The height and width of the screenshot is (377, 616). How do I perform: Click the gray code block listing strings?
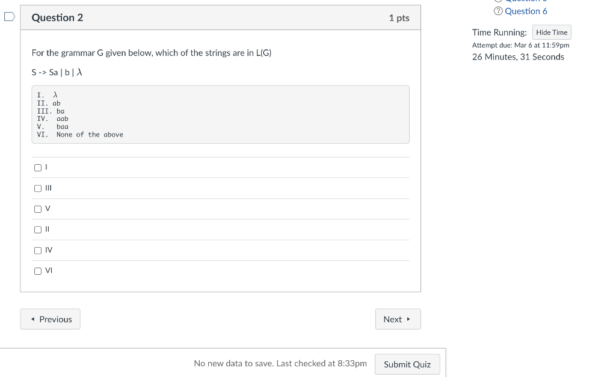[220, 114]
